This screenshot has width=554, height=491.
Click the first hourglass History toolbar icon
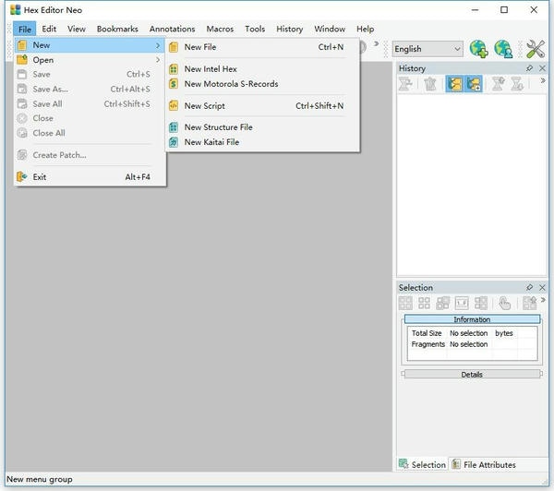[x=405, y=84]
